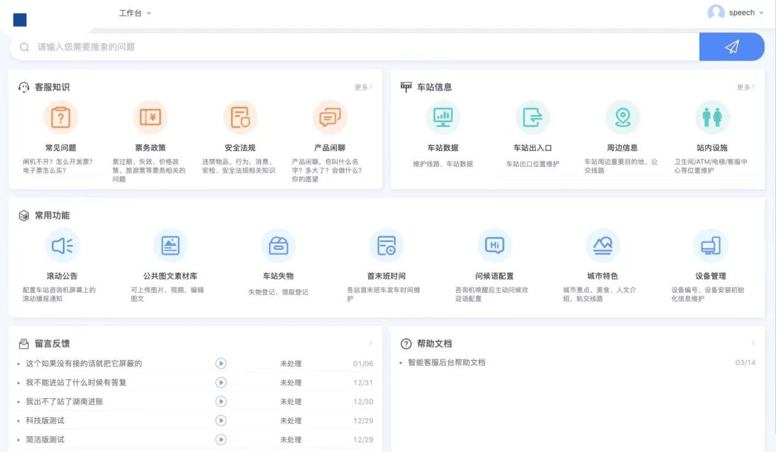Open the 安全法规 safety regulations icon
This screenshot has width=776, height=452.
pos(240,117)
